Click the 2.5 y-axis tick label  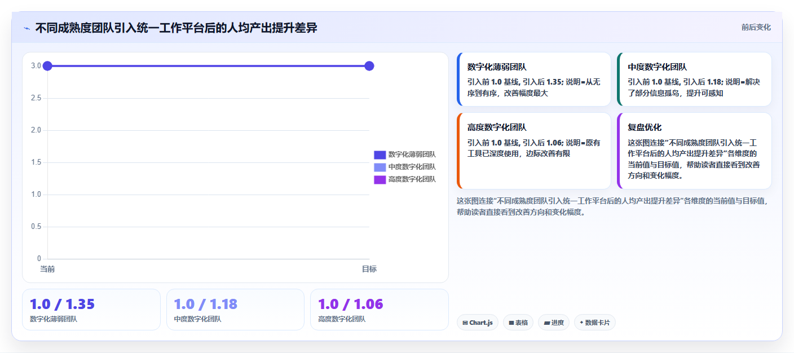pyautogui.click(x=36, y=98)
